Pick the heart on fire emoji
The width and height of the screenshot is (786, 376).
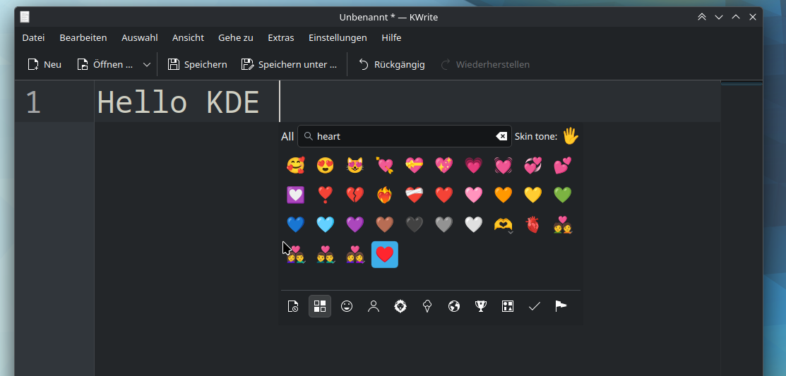385,195
